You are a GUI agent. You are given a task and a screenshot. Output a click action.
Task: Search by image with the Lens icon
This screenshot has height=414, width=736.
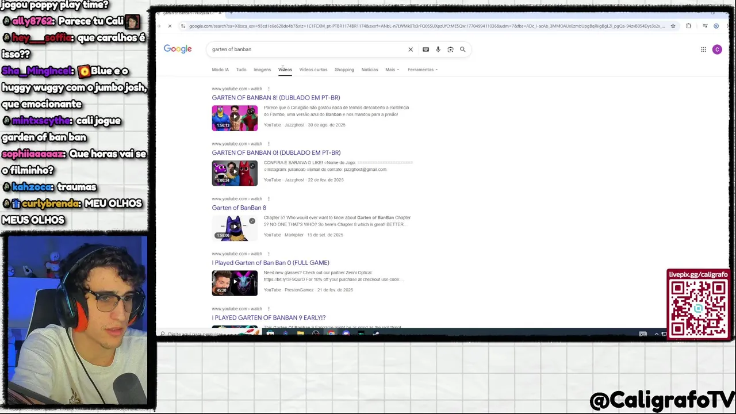pos(450,49)
